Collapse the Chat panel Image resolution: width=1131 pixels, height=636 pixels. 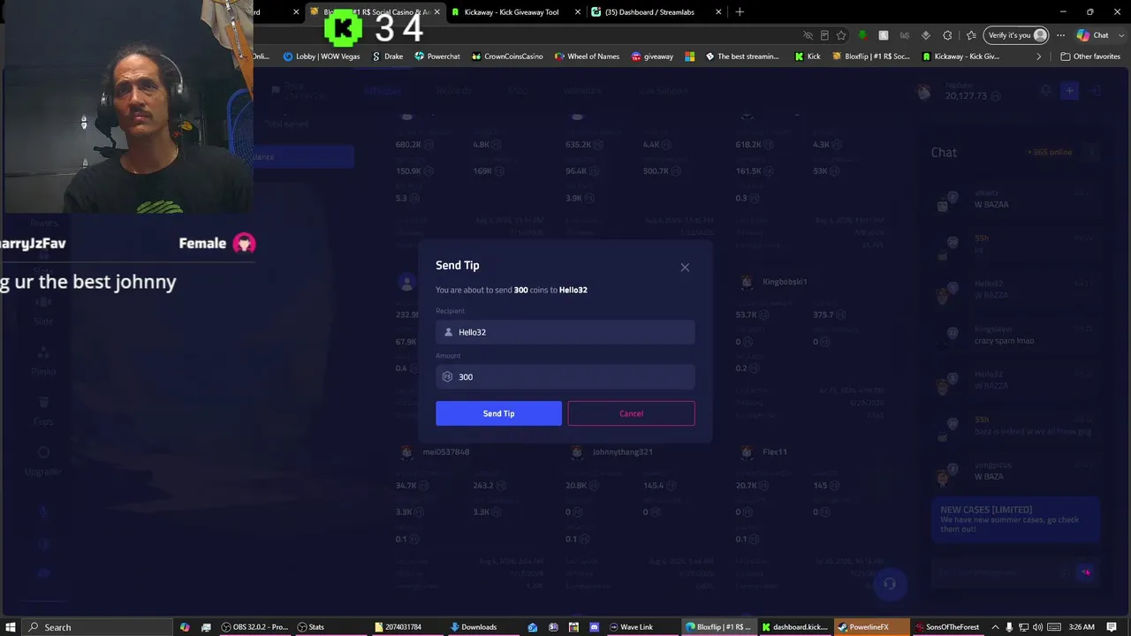pos(1092,152)
